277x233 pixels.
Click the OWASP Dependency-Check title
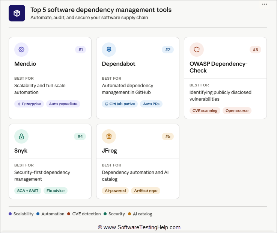(x=218, y=67)
